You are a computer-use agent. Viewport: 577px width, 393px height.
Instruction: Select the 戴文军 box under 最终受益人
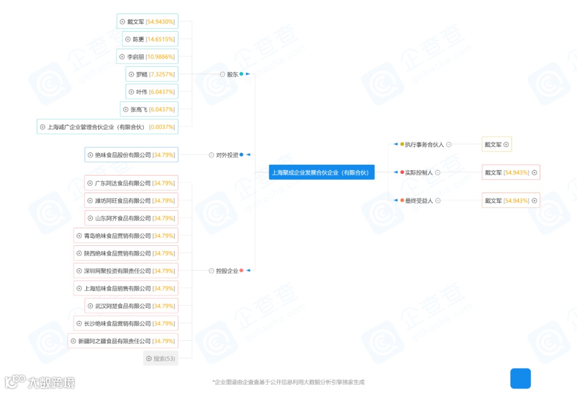511,200
